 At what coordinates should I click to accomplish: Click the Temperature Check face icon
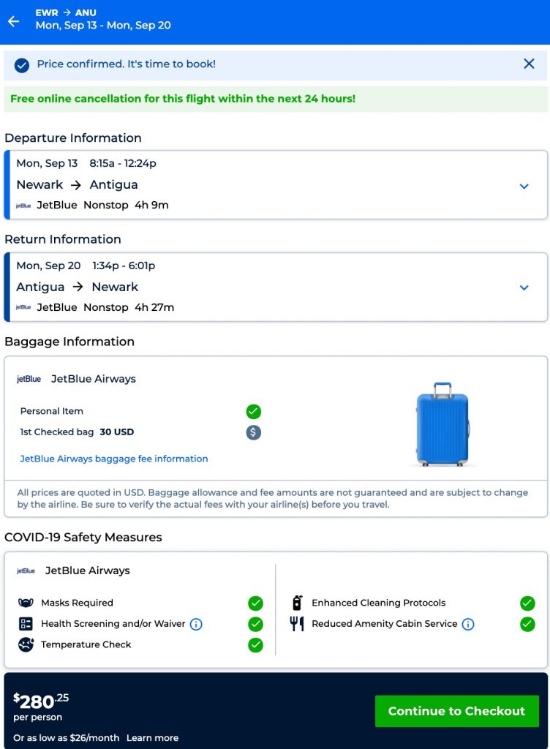pos(26,644)
